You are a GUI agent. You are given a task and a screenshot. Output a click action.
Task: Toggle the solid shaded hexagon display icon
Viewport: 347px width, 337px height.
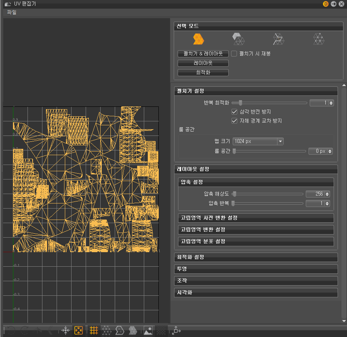pyautogui.click(x=133, y=331)
